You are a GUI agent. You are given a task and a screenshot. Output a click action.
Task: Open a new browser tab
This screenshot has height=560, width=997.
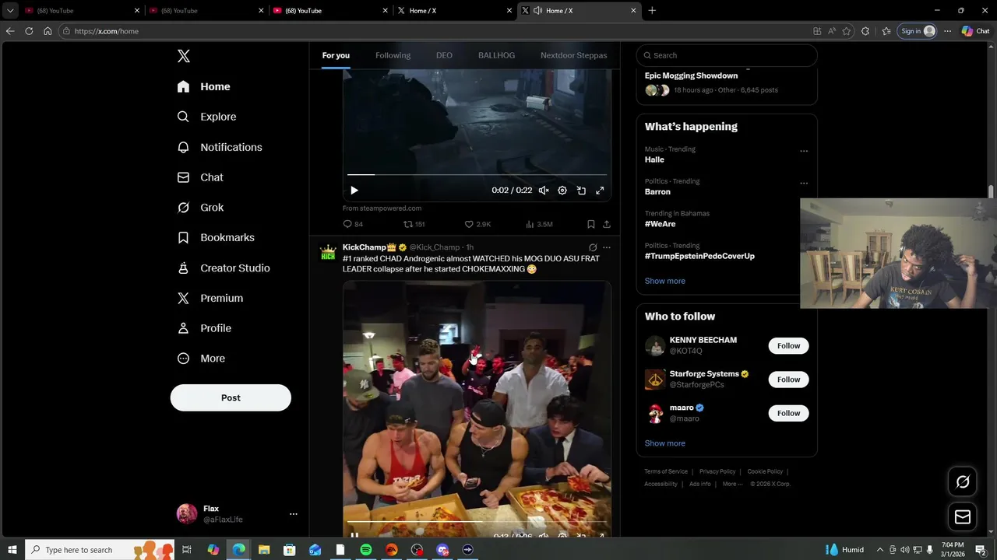tap(652, 11)
